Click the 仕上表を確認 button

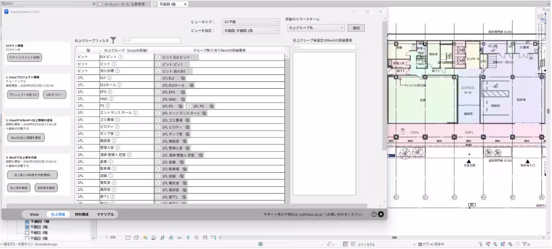19,188
